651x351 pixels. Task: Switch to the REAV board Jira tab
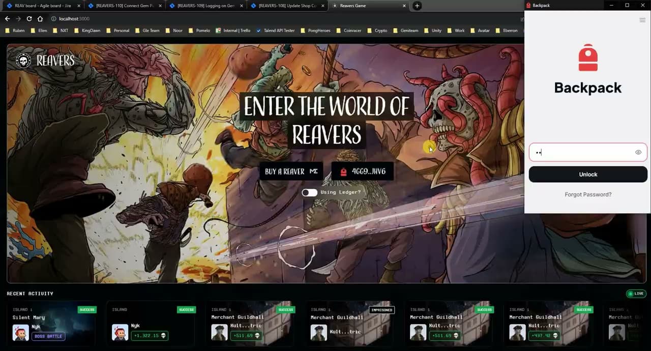[42, 6]
